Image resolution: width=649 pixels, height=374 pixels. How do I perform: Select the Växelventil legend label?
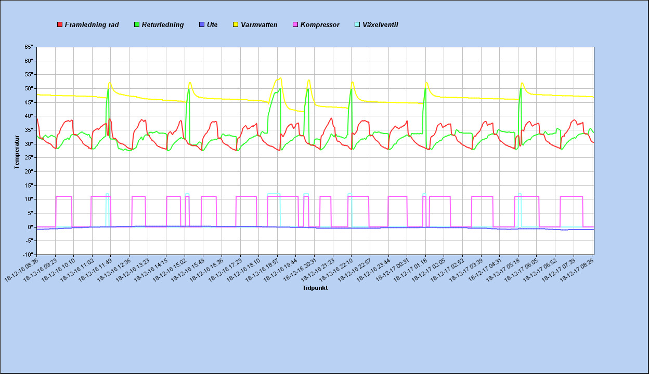tap(380, 25)
